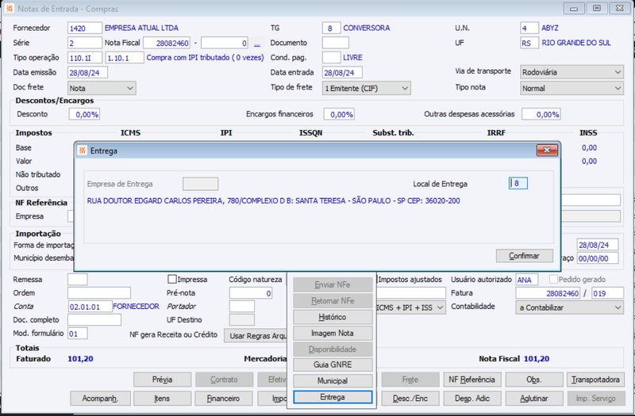Open the Tipo de frete dropdown
The image size is (635, 416).
click(x=367, y=88)
